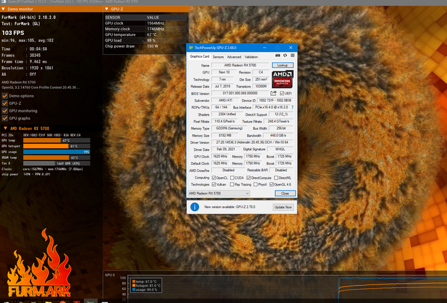Screen dimensions: 447x303
Task: Click the BIOS export arrow icon
Action: coord(274,93)
